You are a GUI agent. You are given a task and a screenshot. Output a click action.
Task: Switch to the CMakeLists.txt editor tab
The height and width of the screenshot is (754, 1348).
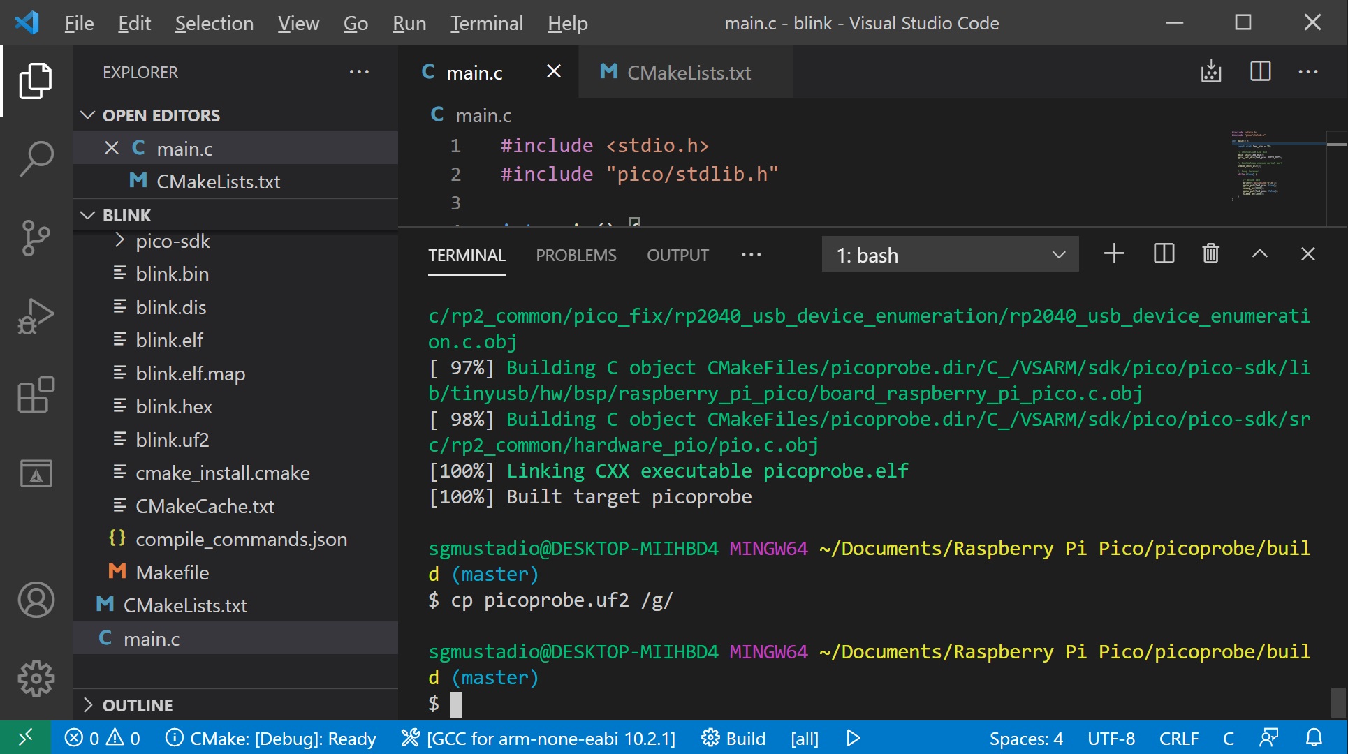pyautogui.click(x=687, y=73)
